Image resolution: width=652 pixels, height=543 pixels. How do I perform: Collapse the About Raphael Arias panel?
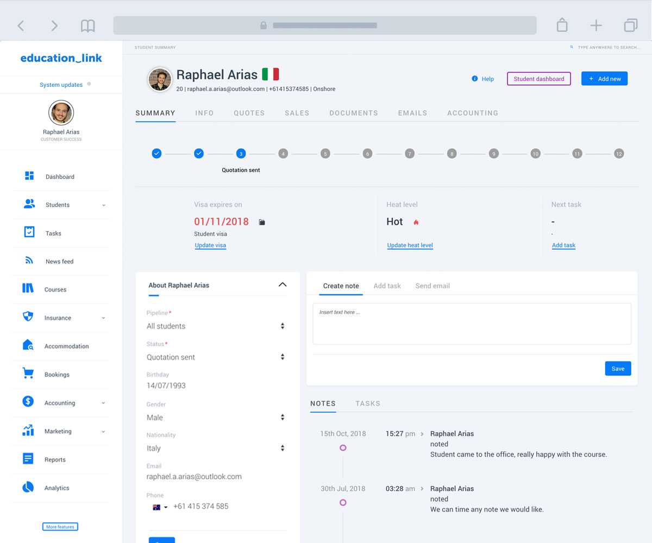282,284
